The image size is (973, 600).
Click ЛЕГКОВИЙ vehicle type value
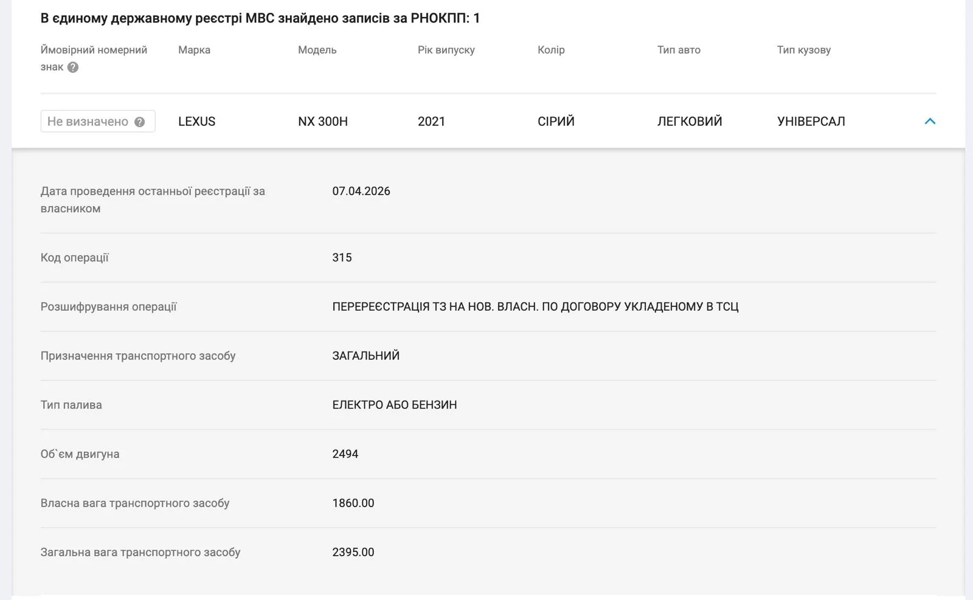690,122
